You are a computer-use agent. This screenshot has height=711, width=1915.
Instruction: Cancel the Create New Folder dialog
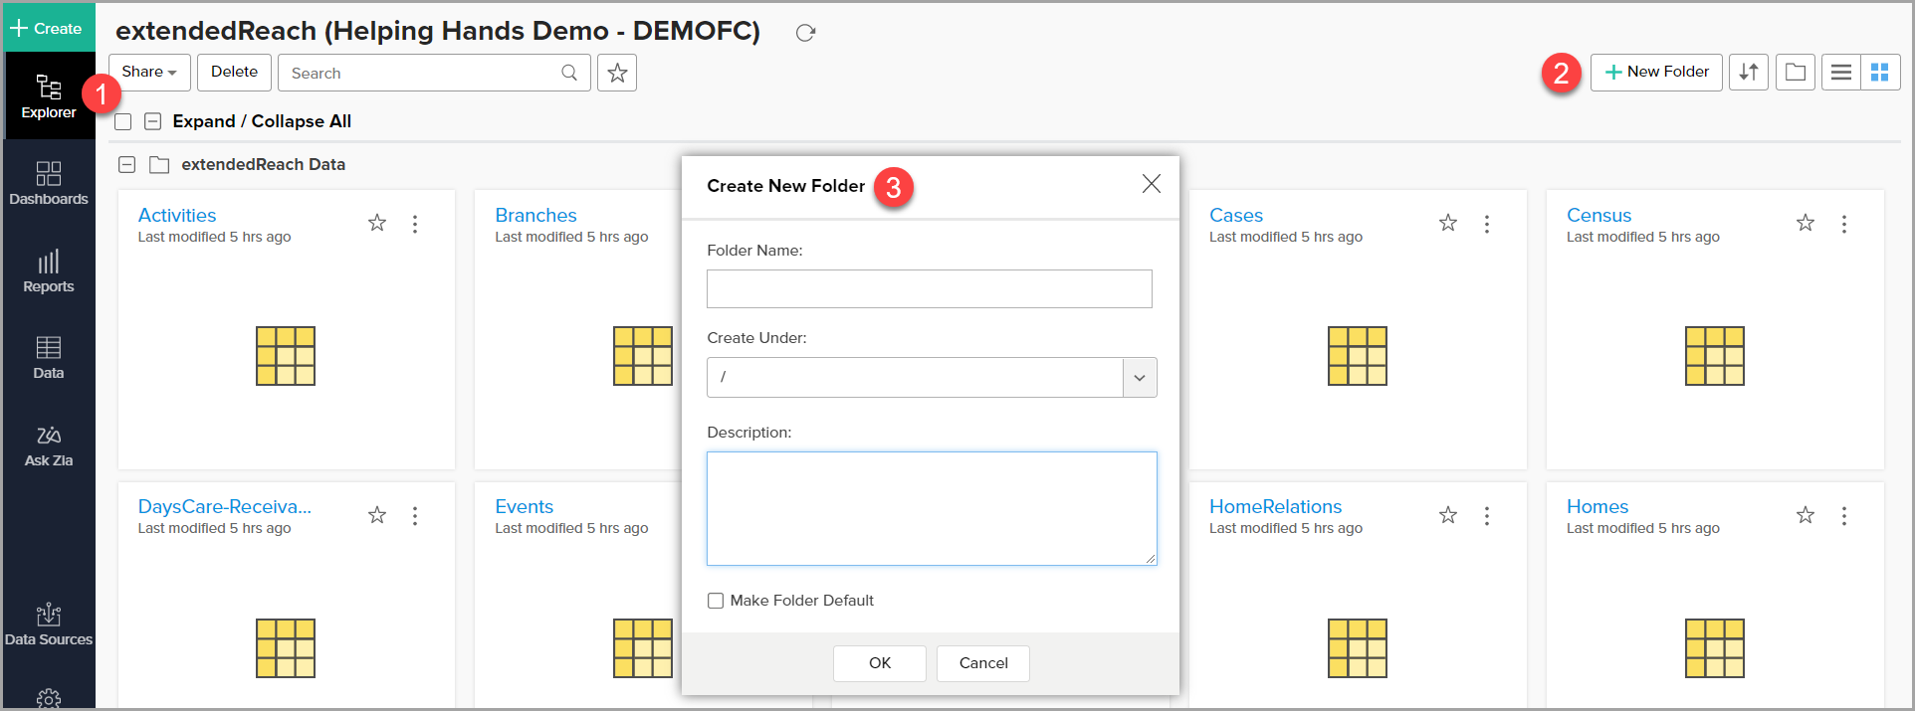(983, 663)
